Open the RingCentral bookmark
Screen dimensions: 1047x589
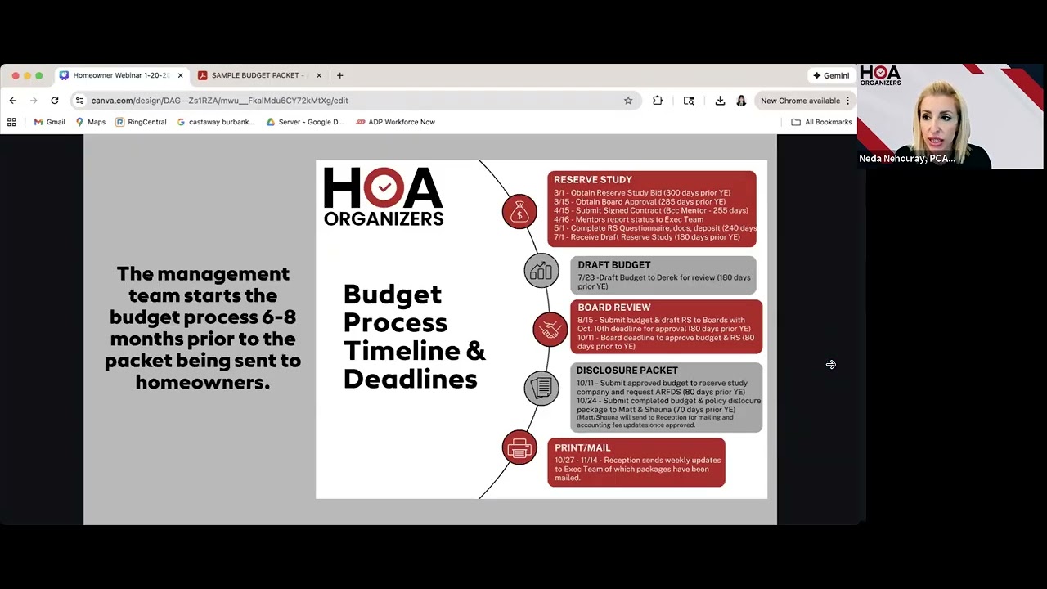141,122
